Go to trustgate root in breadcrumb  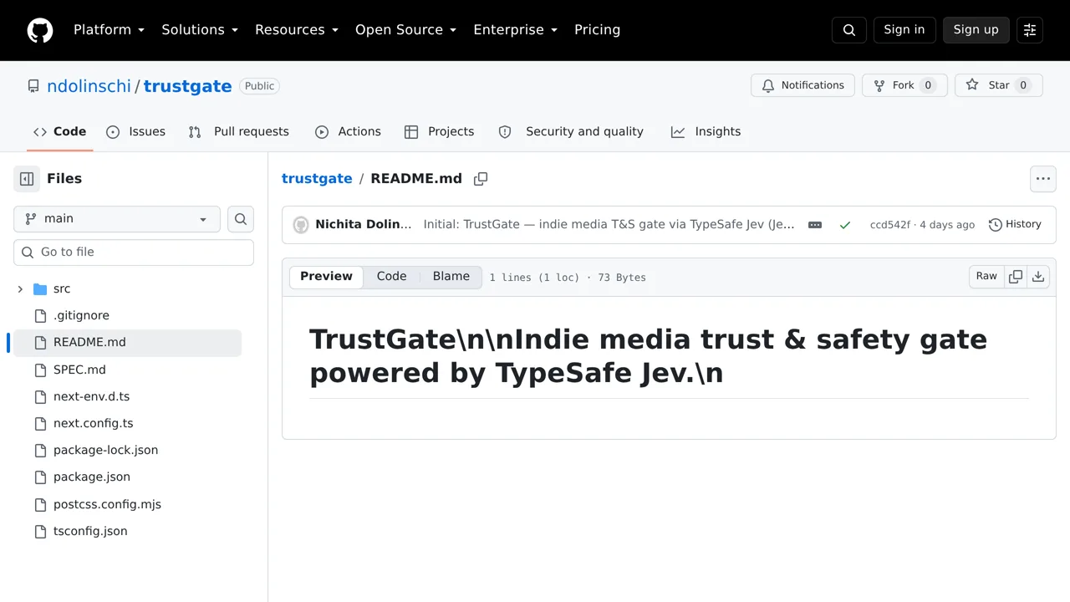pos(317,179)
